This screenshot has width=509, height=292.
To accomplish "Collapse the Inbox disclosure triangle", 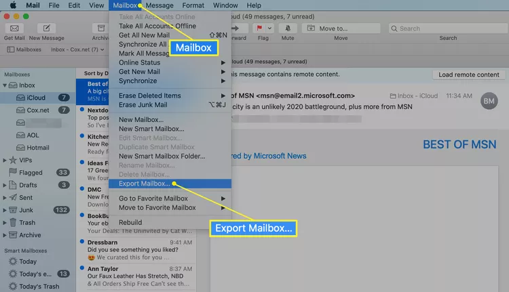I will (x=5, y=85).
